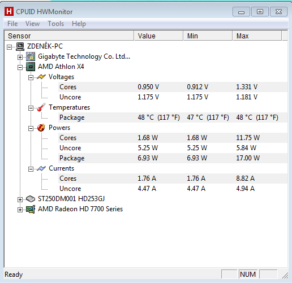This screenshot has height=283, width=292.
Task: Click the 8.82 A max cores current
Action: coord(246,178)
